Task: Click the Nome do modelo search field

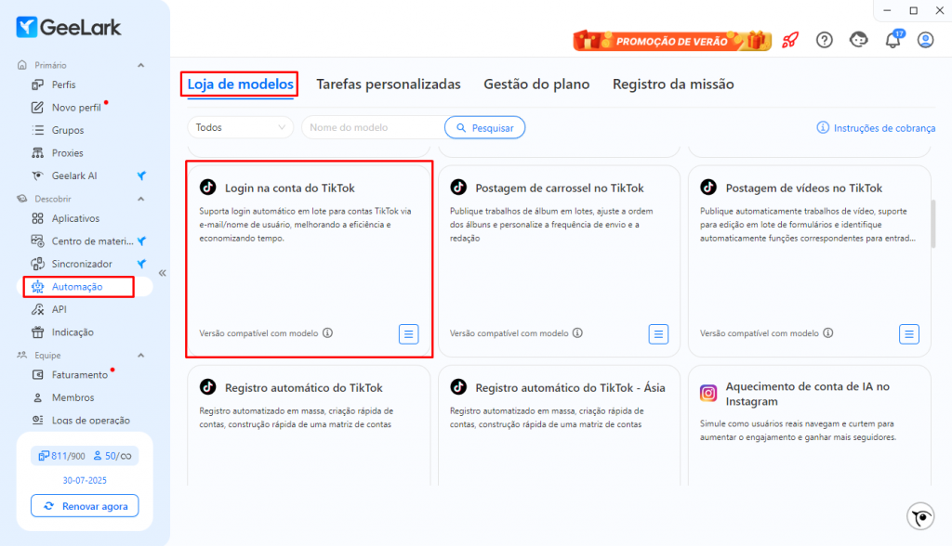Action: 374,127
